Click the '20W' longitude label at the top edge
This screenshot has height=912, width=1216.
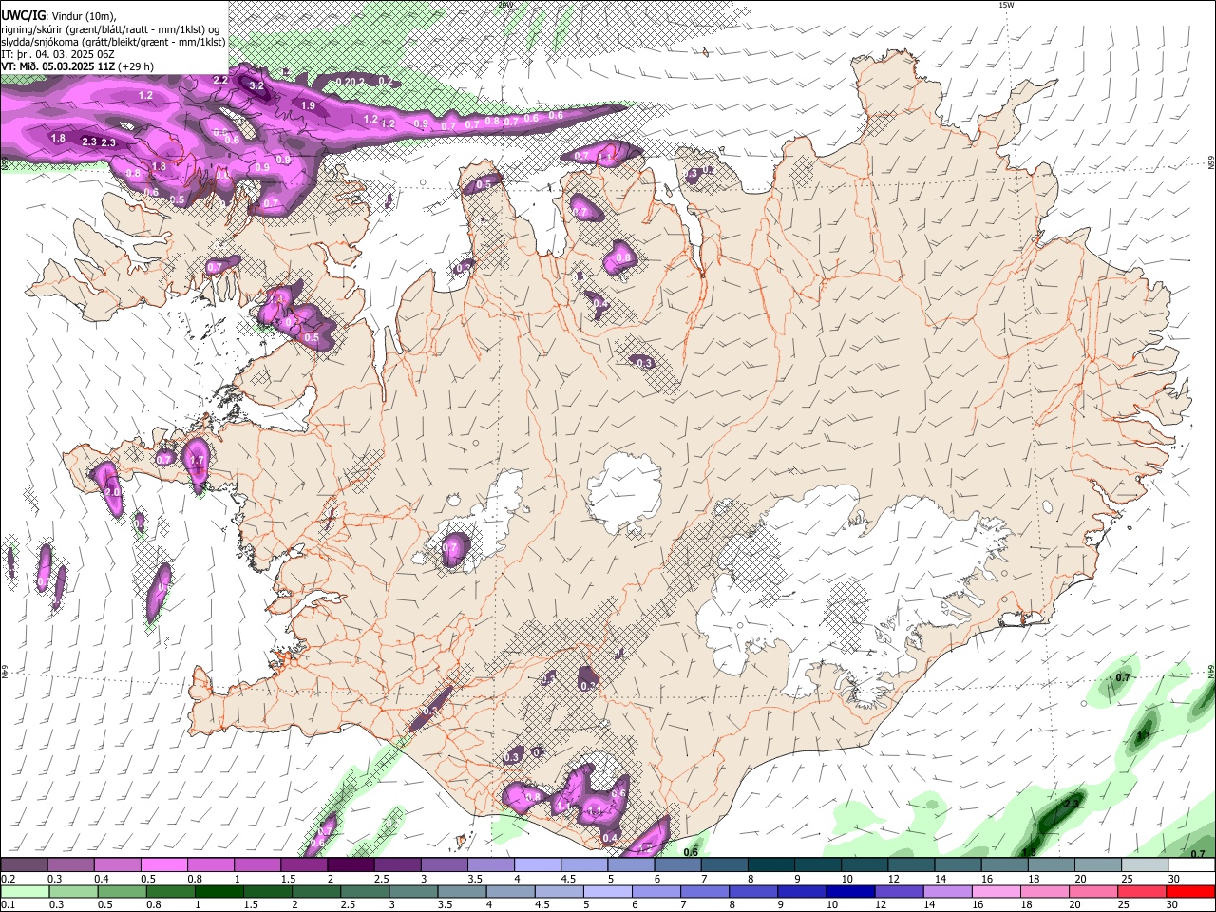(x=504, y=5)
